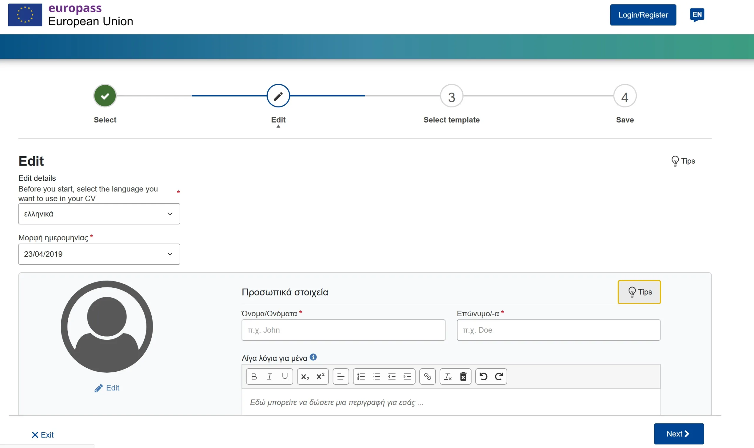Image resolution: width=754 pixels, height=448 pixels.
Task: Open text alignment option
Action: click(341, 377)
